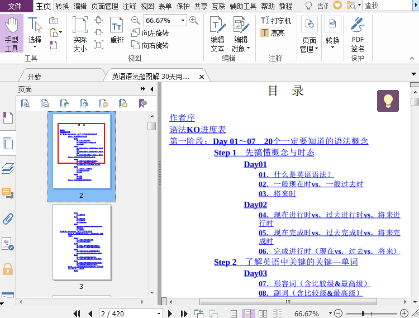Open the Attachments paperclip panel
419x318 pixels.
click(x=8, y=219)
